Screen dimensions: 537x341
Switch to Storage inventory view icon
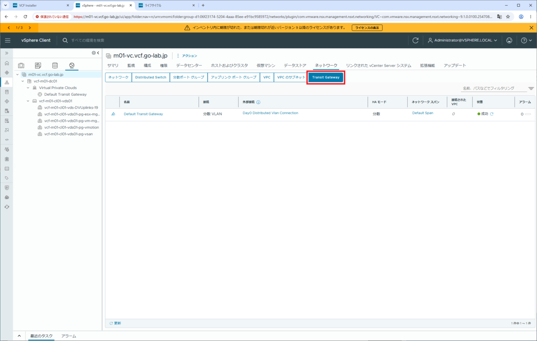tap(55, 65)
